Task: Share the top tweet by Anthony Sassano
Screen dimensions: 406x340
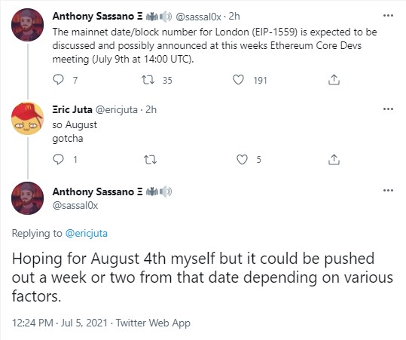Action: 334,80
